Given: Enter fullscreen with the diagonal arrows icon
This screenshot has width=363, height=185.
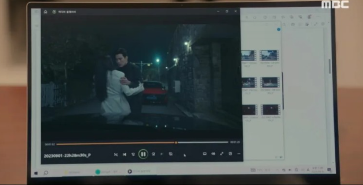Looking at the screenshot, I should (x=222, y=154).
